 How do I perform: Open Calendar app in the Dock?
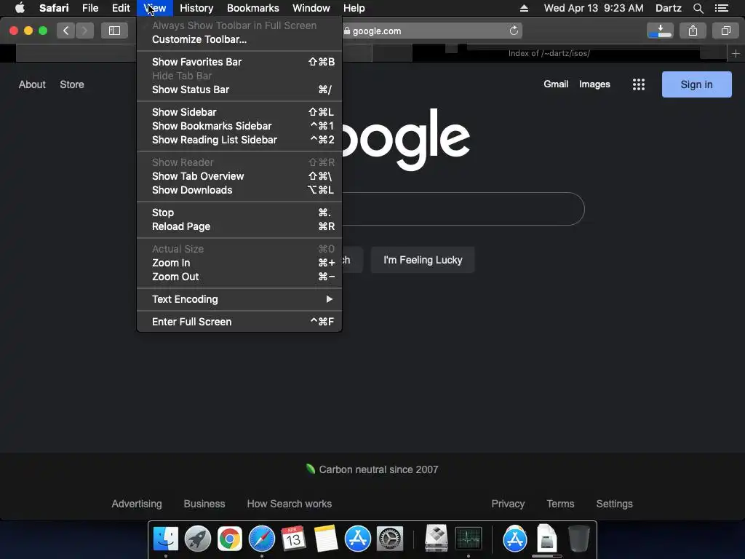point(293,539)
